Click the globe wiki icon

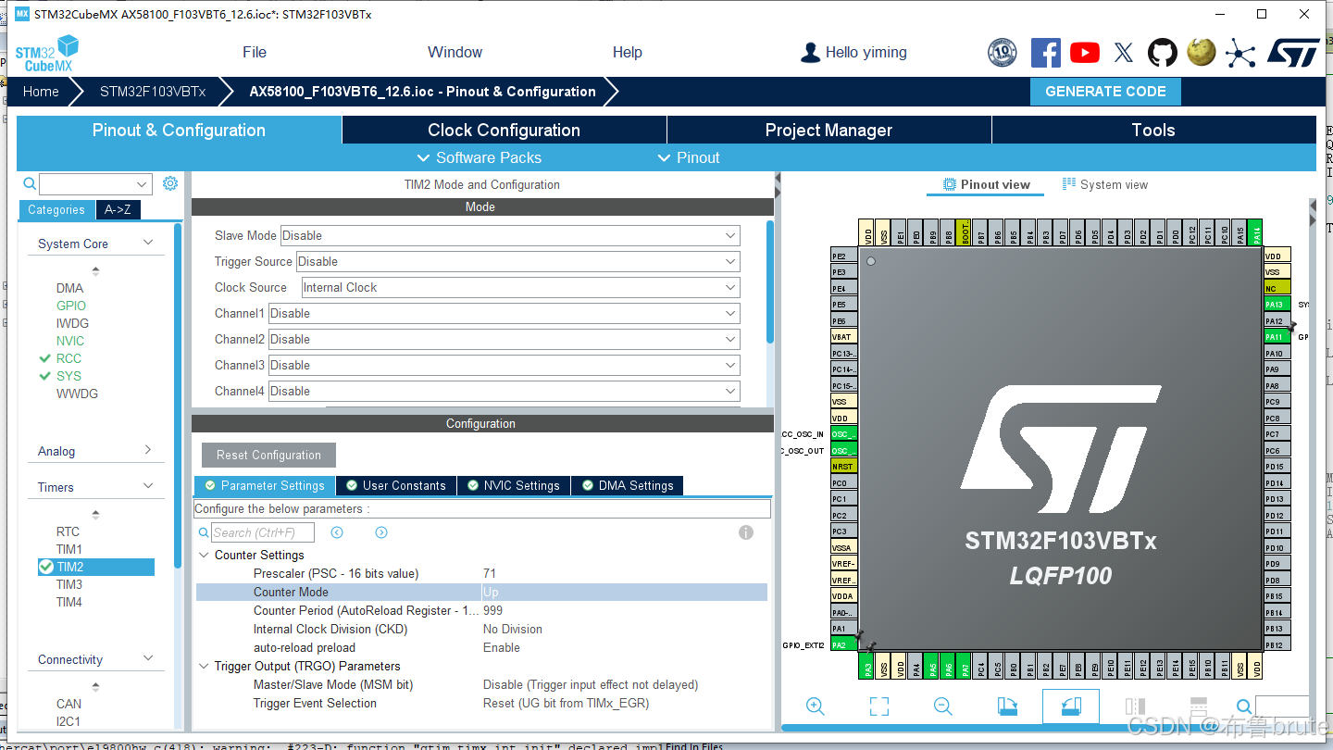1202,53
